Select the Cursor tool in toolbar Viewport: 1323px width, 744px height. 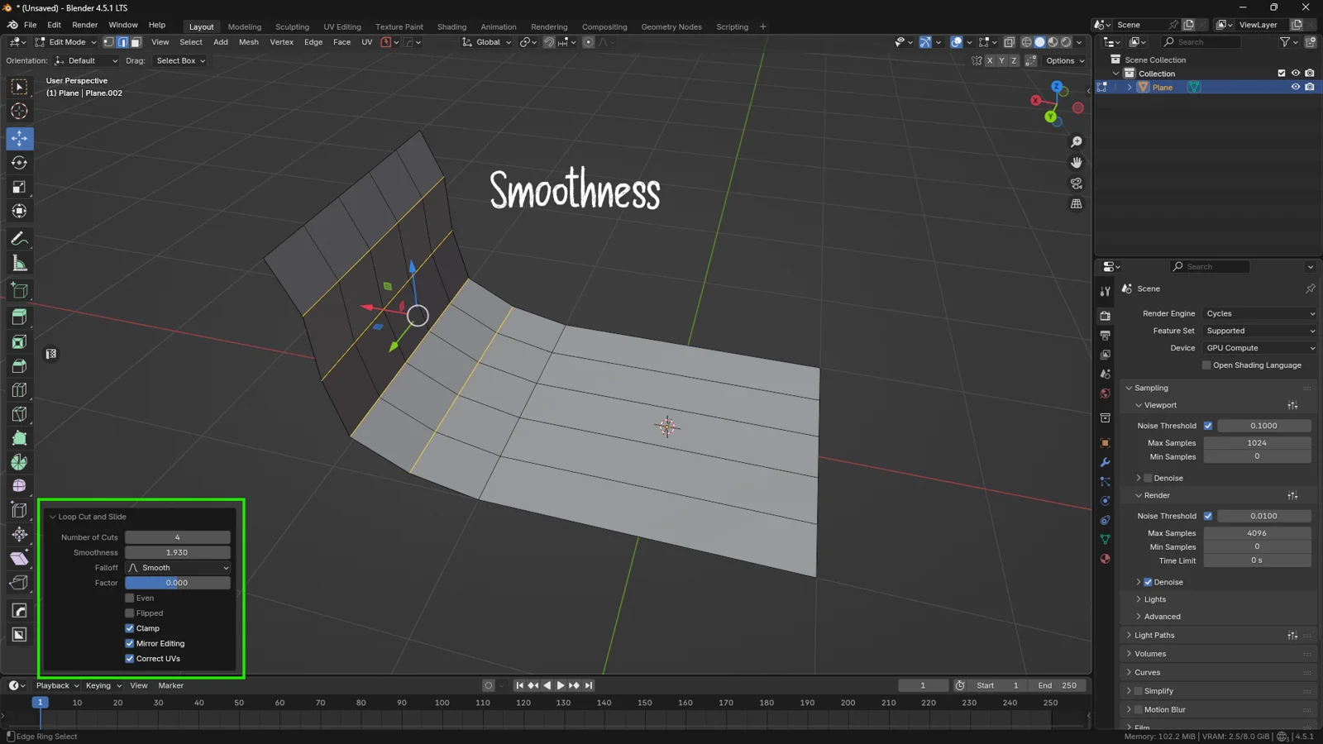(19, 112)
